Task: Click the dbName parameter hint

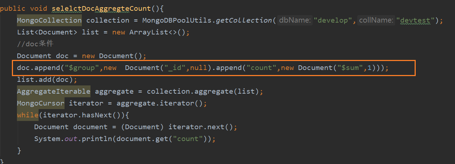Action: pos(295,20)
